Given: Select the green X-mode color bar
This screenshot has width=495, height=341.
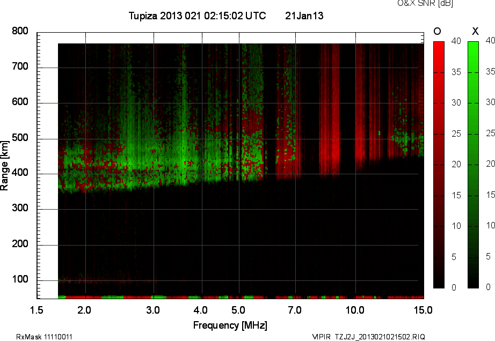Looking at the screenshot, I should point(473,165).
